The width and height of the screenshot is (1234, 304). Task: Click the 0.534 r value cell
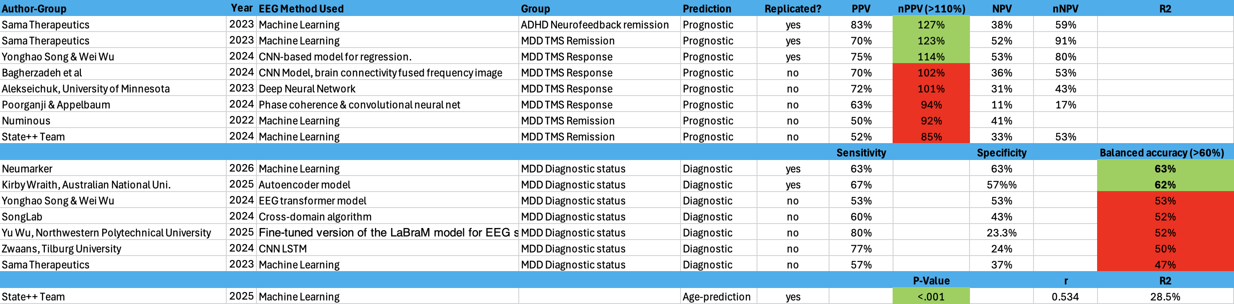tap(1065, 297)
